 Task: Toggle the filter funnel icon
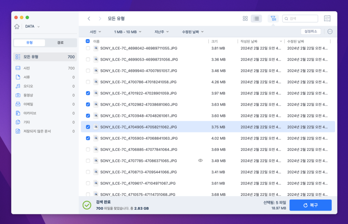273,19
